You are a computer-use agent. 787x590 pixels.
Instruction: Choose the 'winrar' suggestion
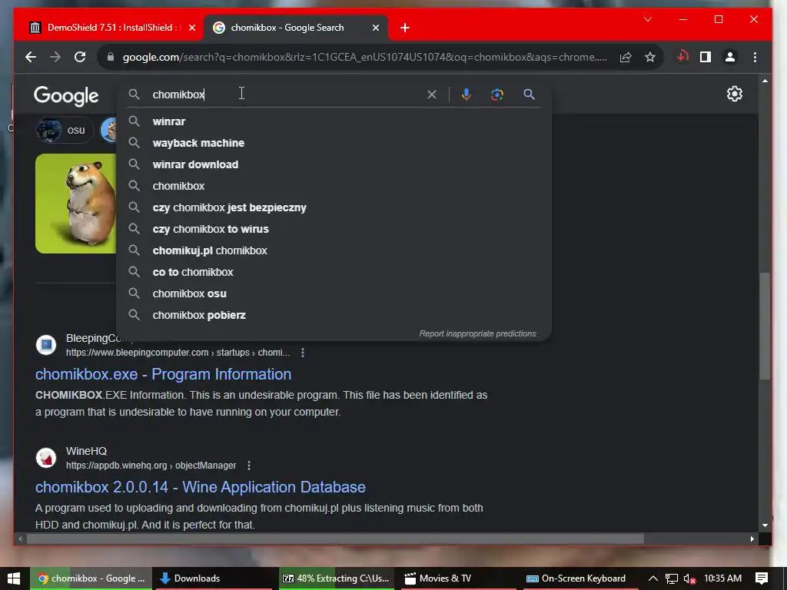point(334,121)
